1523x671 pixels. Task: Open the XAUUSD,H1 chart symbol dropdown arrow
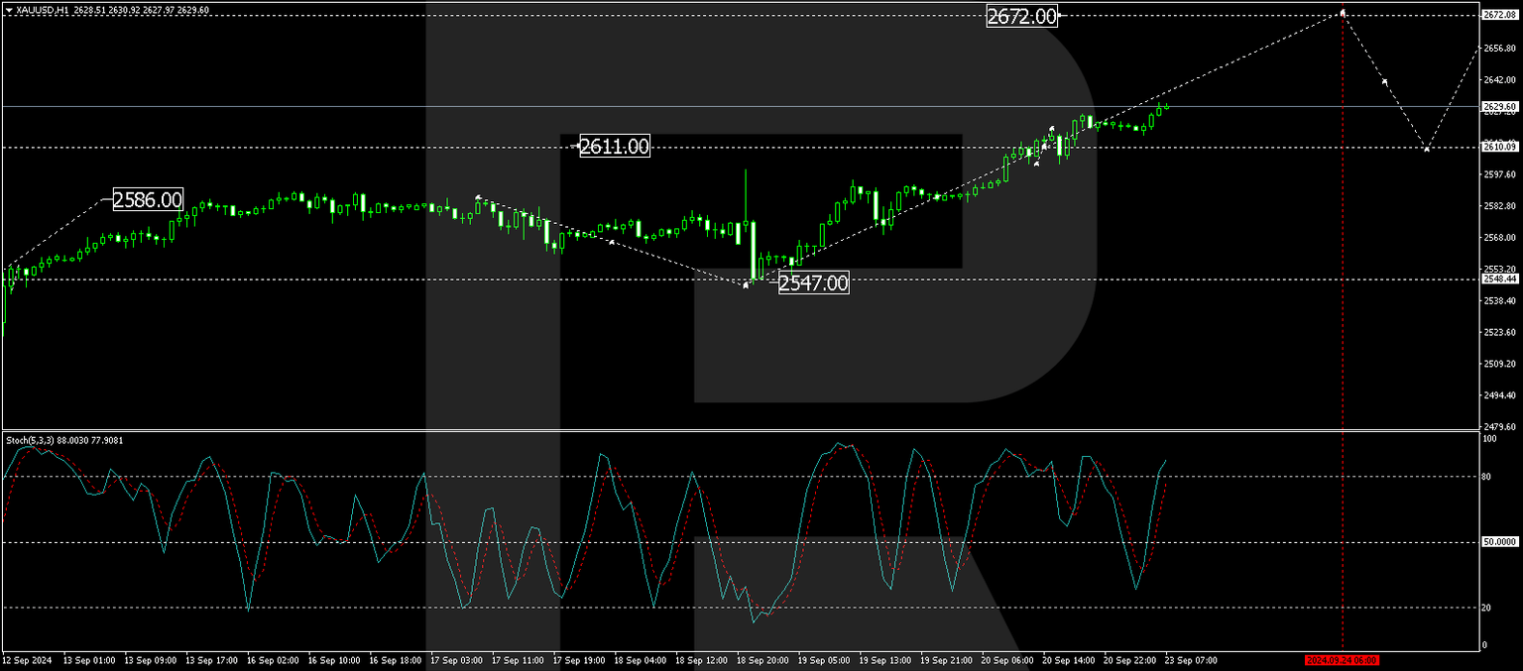[x=9, y=9]
